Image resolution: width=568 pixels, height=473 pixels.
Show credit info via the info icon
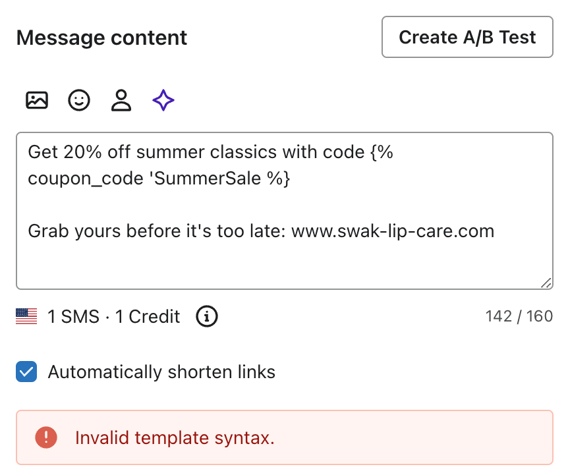pos(207,317)
